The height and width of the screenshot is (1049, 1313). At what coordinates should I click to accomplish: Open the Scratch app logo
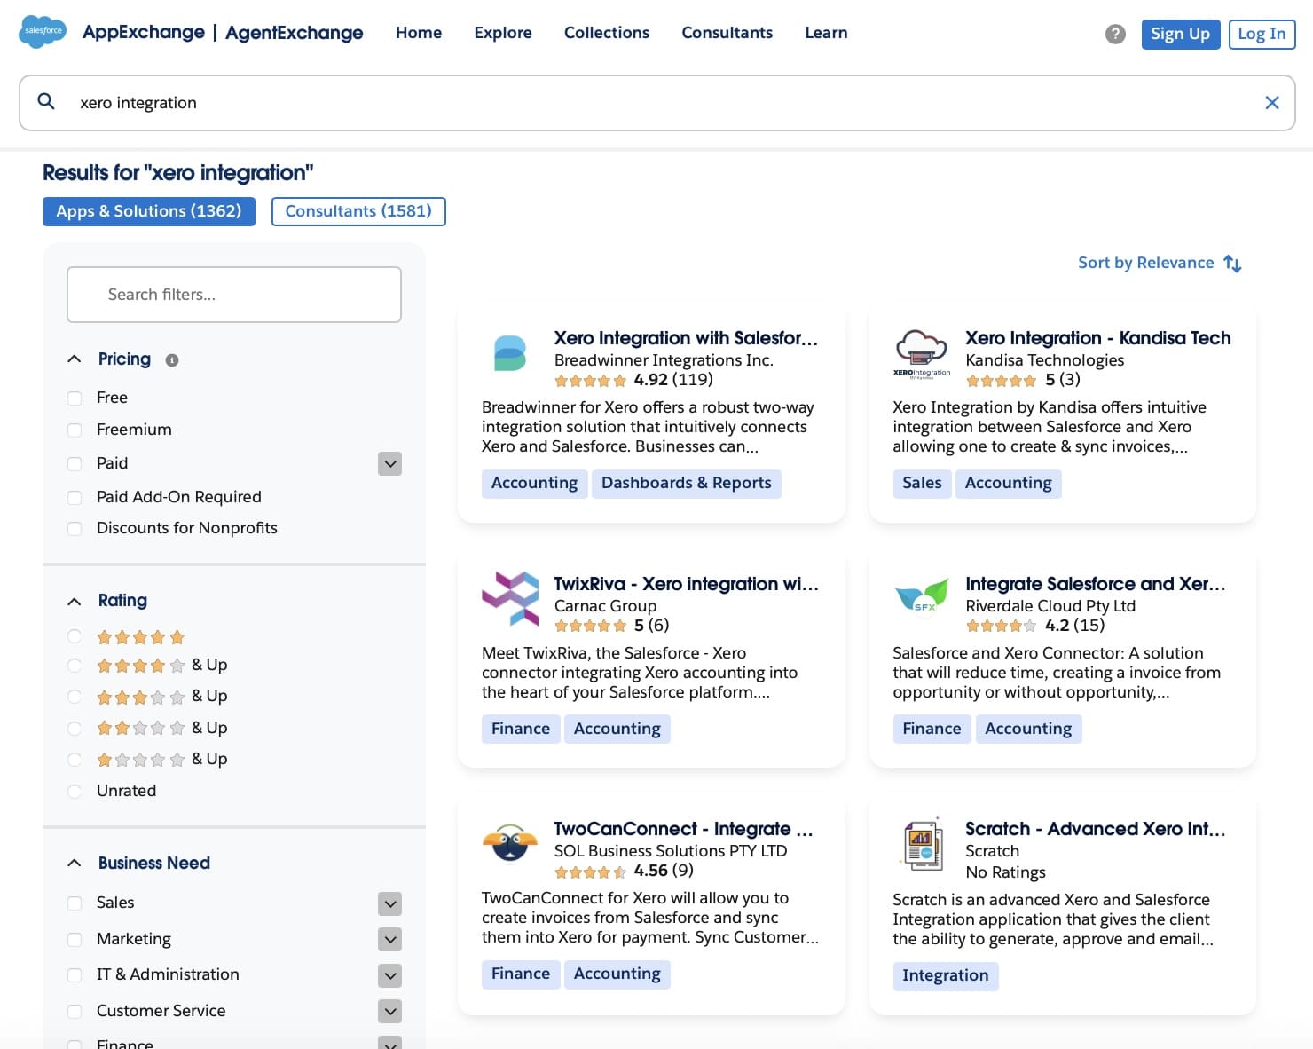click(923, 844)
